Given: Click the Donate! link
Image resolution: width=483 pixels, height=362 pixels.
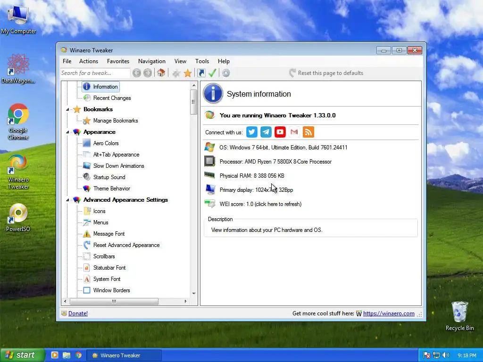Looking at the screenshot, I should coord(78,313).
